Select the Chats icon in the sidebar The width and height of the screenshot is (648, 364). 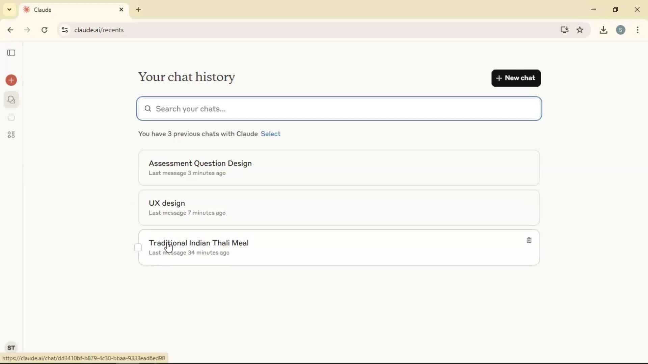click(11, 100)
